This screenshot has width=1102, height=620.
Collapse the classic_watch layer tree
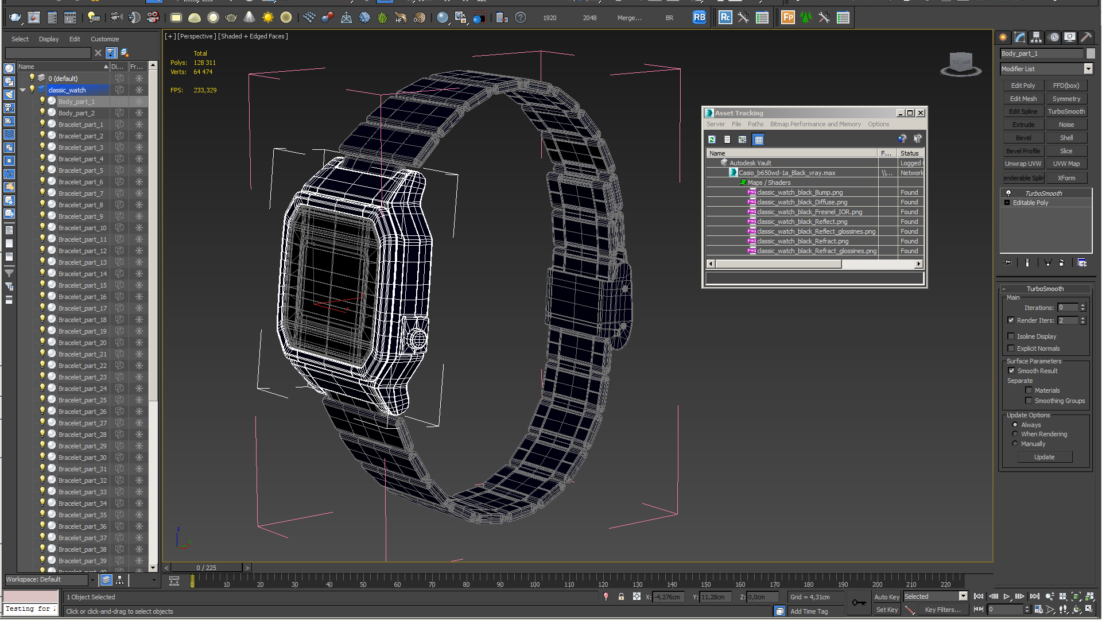[23, 90]
